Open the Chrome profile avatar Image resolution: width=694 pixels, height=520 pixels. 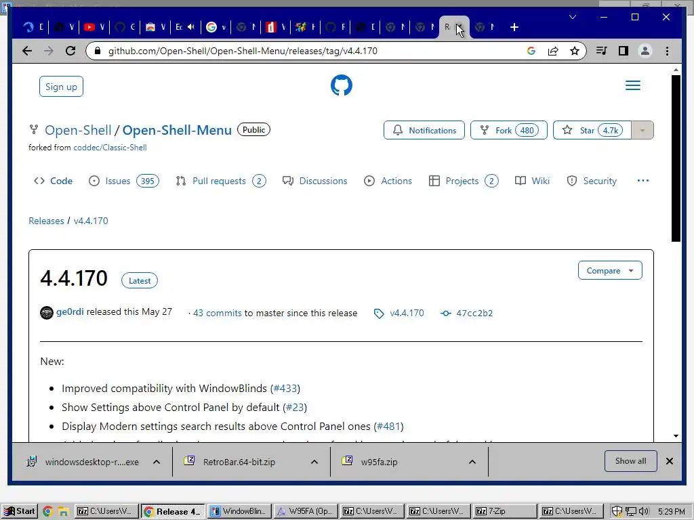tap(645, 51)
